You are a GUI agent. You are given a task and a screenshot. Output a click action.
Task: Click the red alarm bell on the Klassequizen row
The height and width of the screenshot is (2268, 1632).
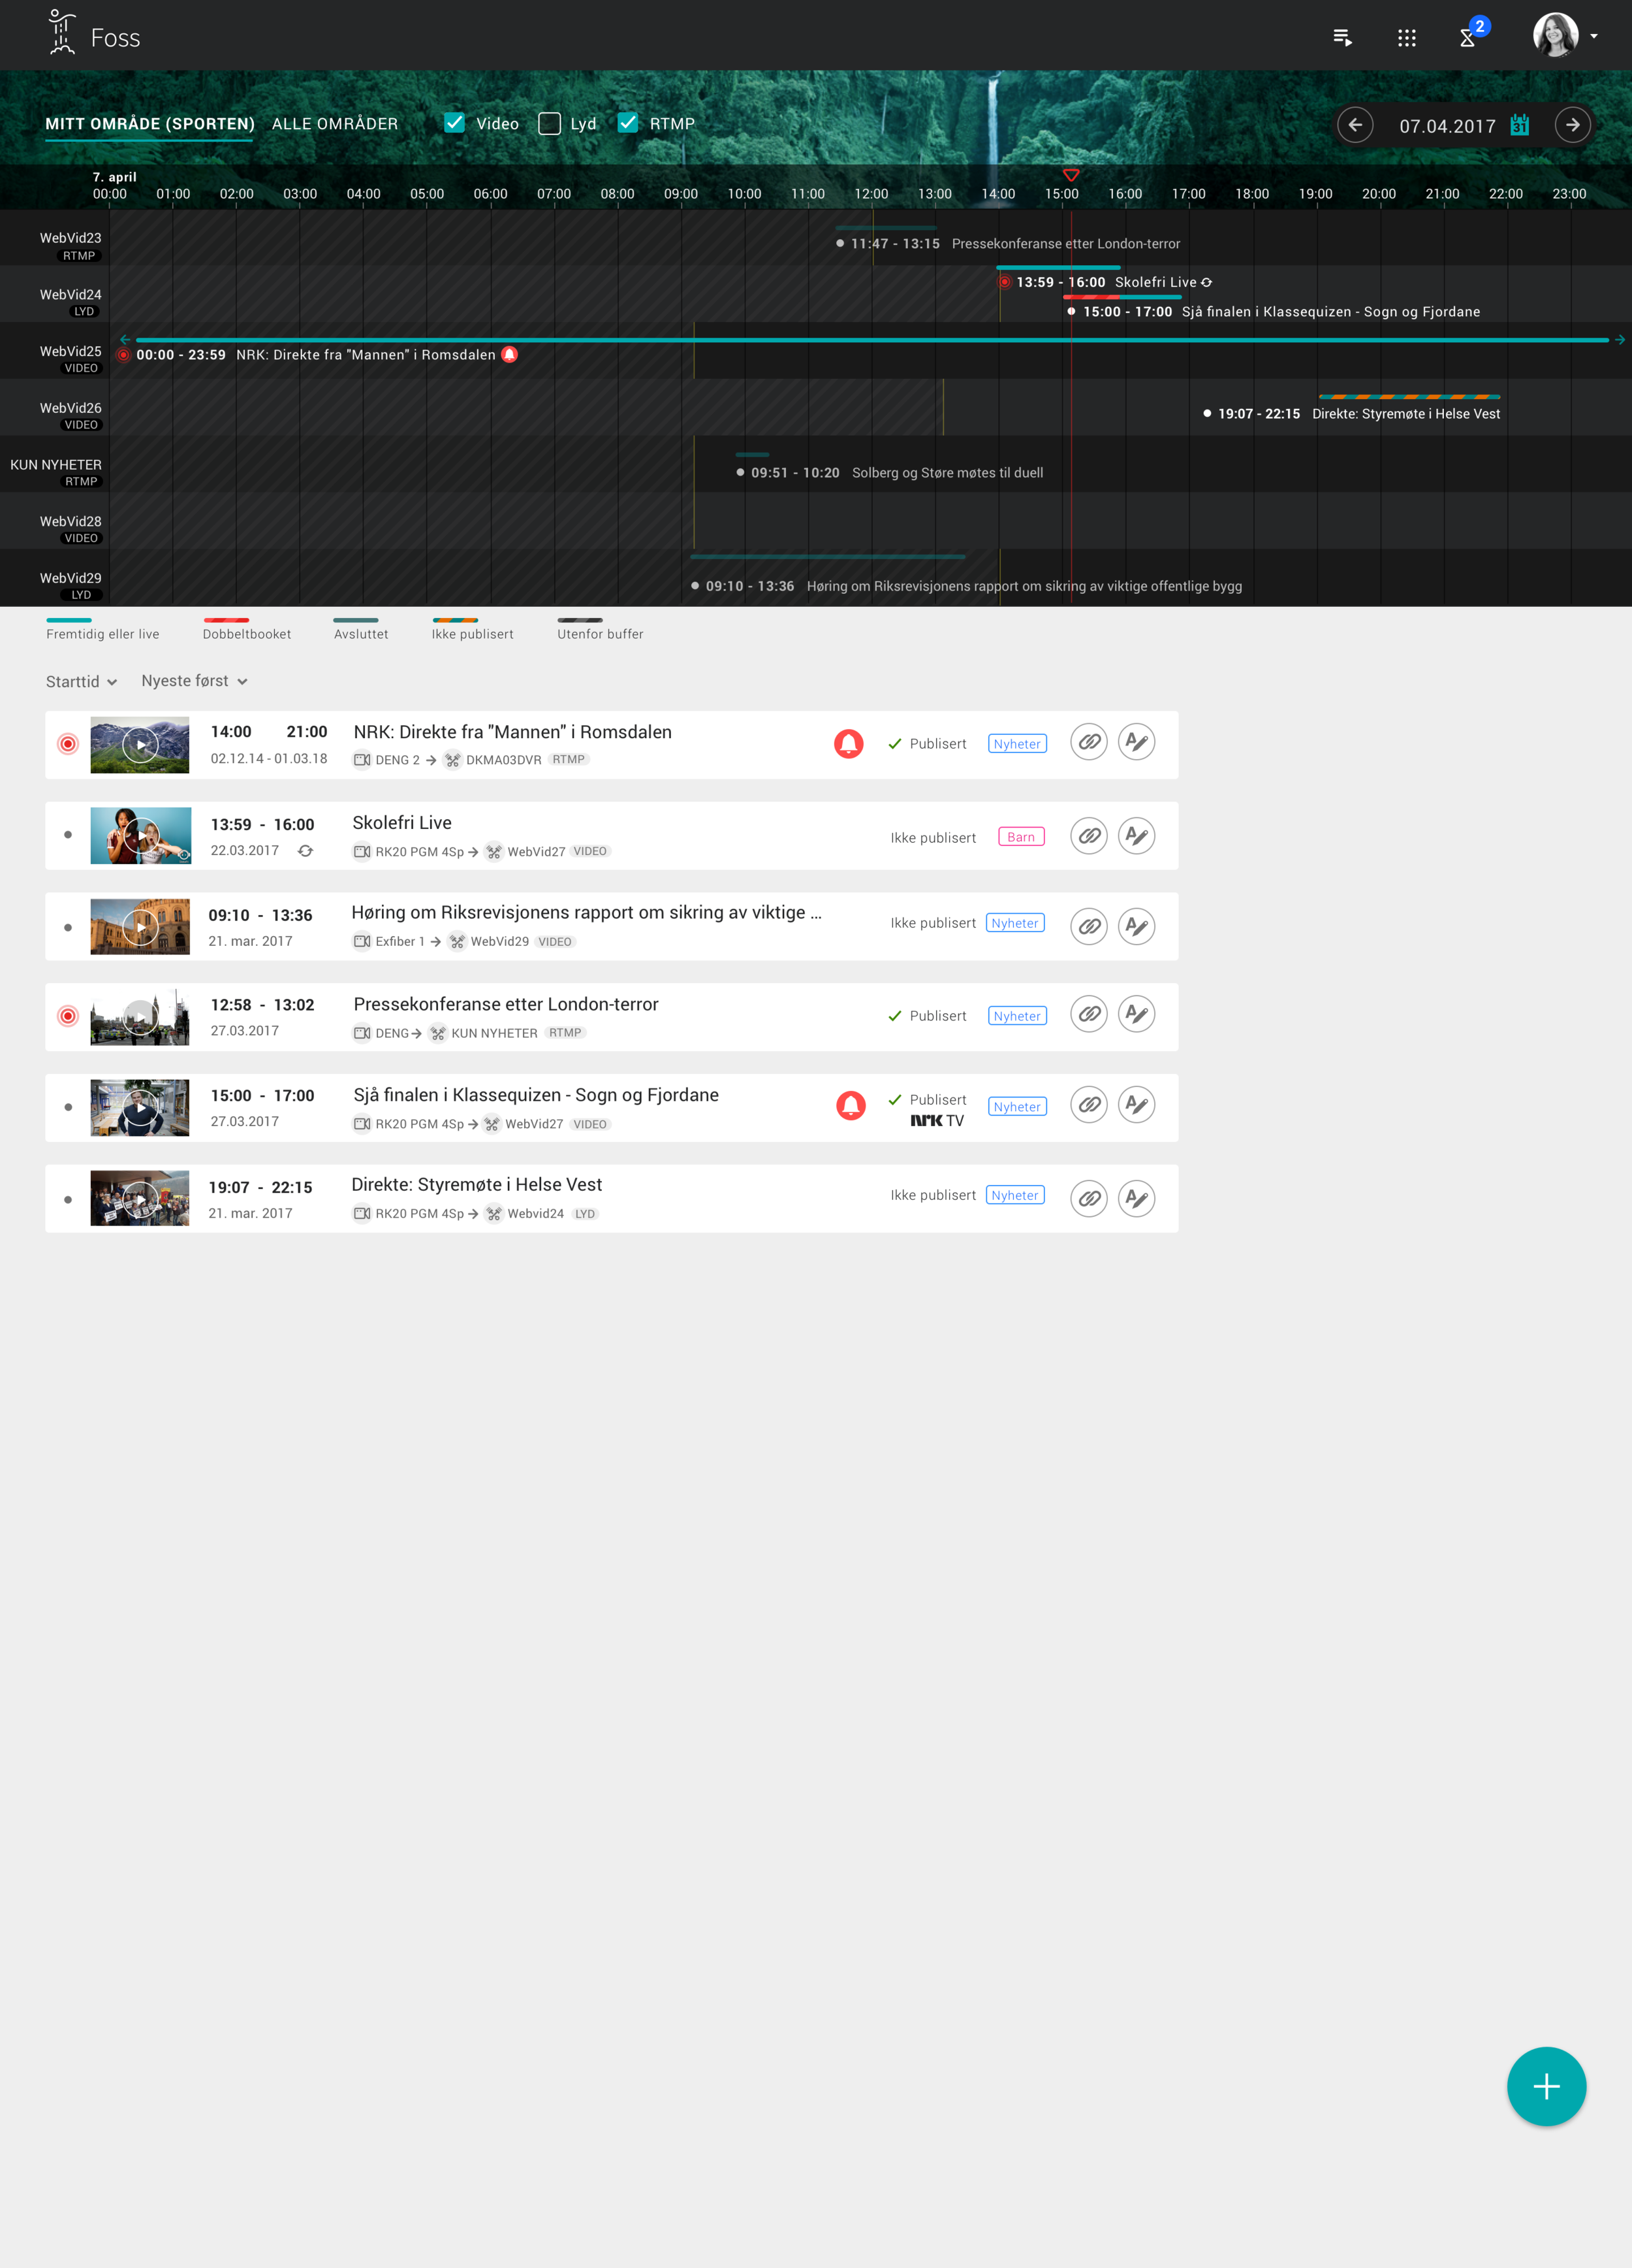(851, 1105)
